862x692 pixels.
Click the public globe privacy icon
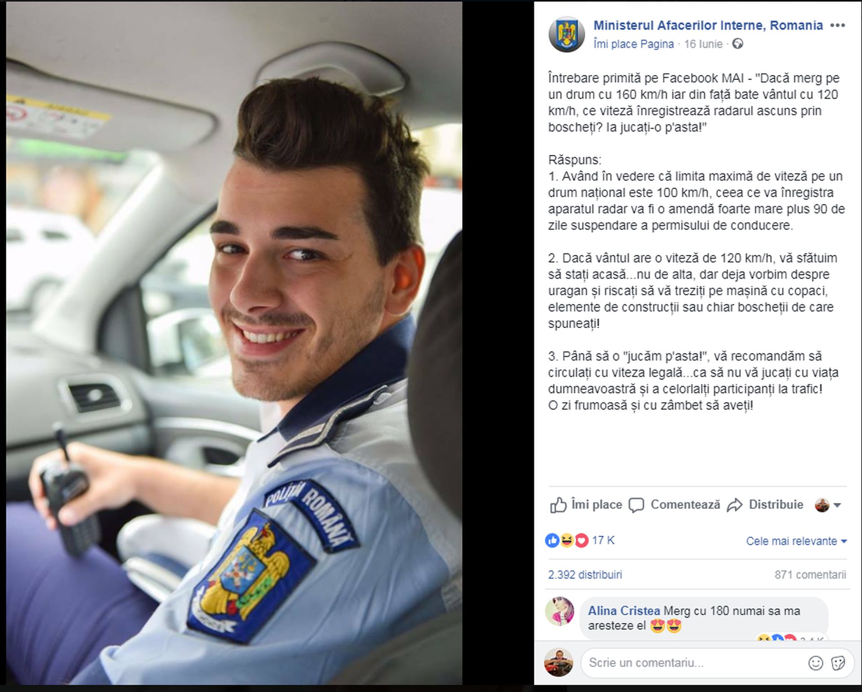738,44
